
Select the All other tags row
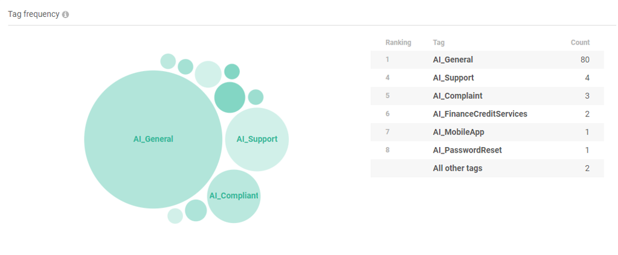coord(457,168)
